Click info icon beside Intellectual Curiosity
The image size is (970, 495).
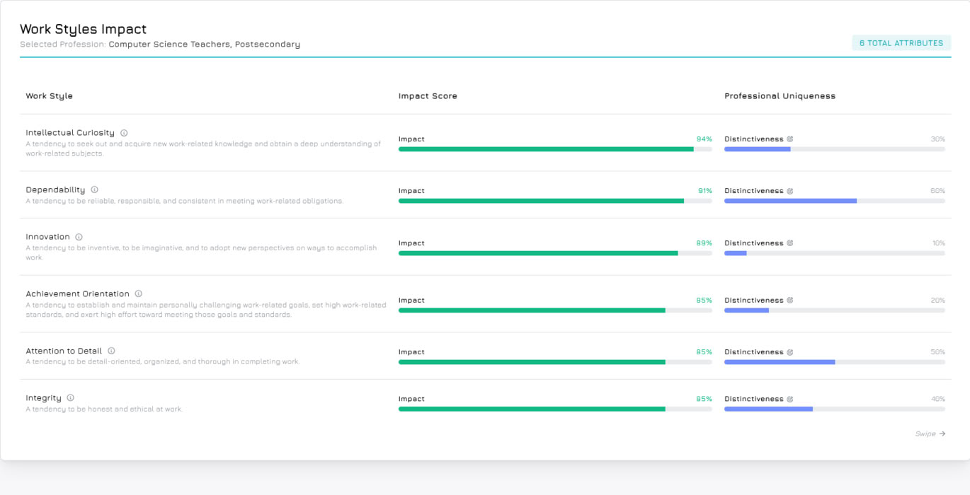124,133
